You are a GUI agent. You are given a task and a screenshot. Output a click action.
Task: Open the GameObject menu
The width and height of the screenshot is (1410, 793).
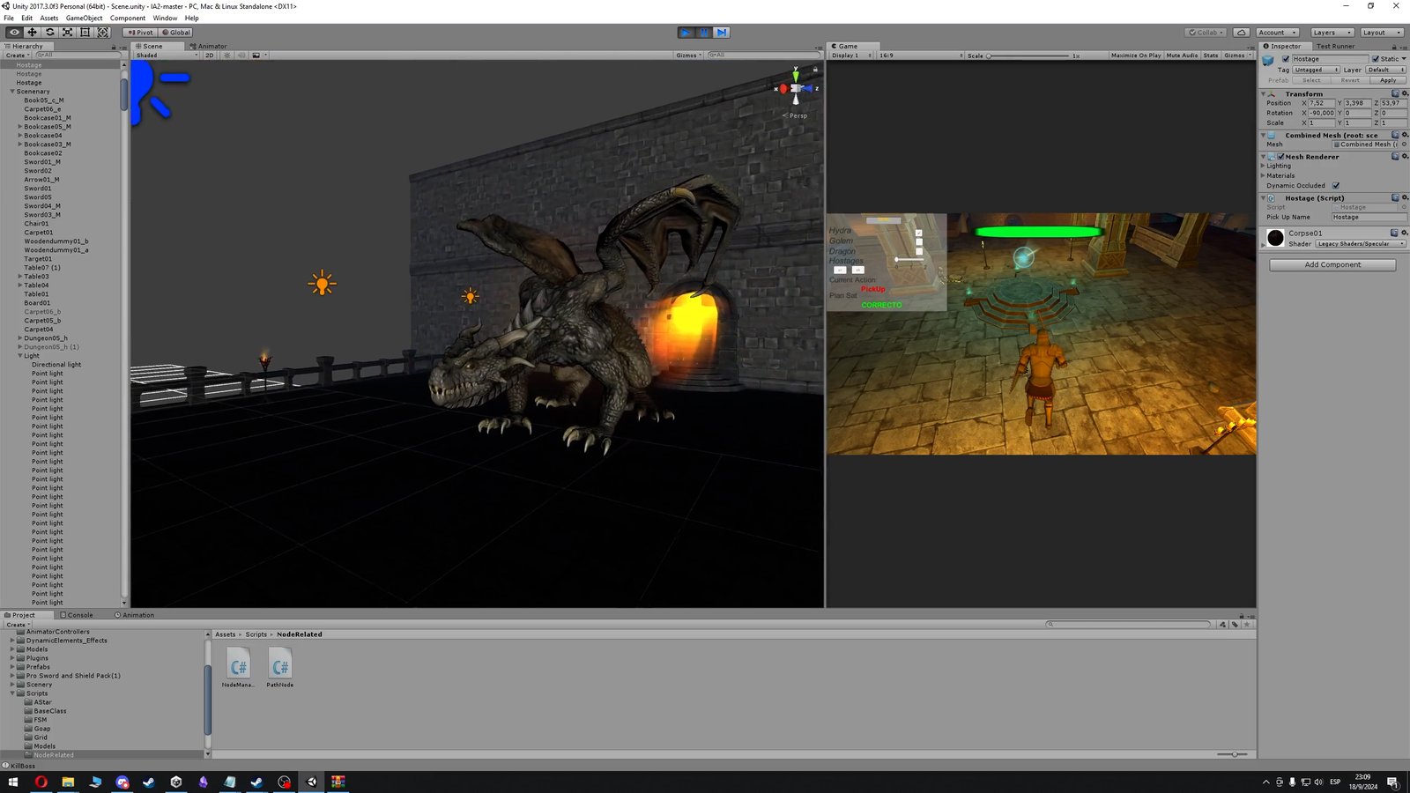pyautogui.click(x=84, y=18)
